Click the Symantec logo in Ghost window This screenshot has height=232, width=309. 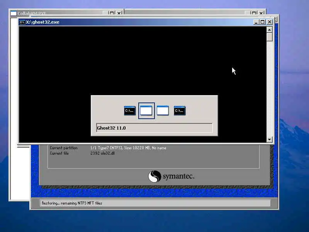[x=171, y=176]
